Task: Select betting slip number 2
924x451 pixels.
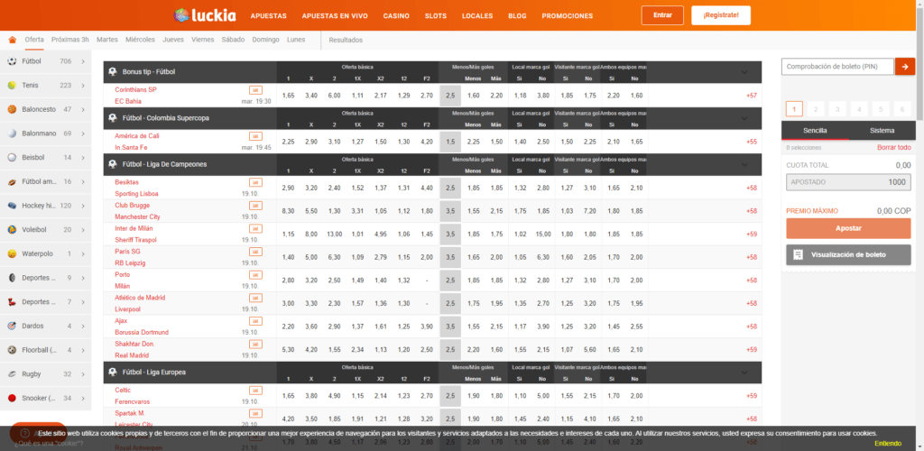Action: pos(816,108)
